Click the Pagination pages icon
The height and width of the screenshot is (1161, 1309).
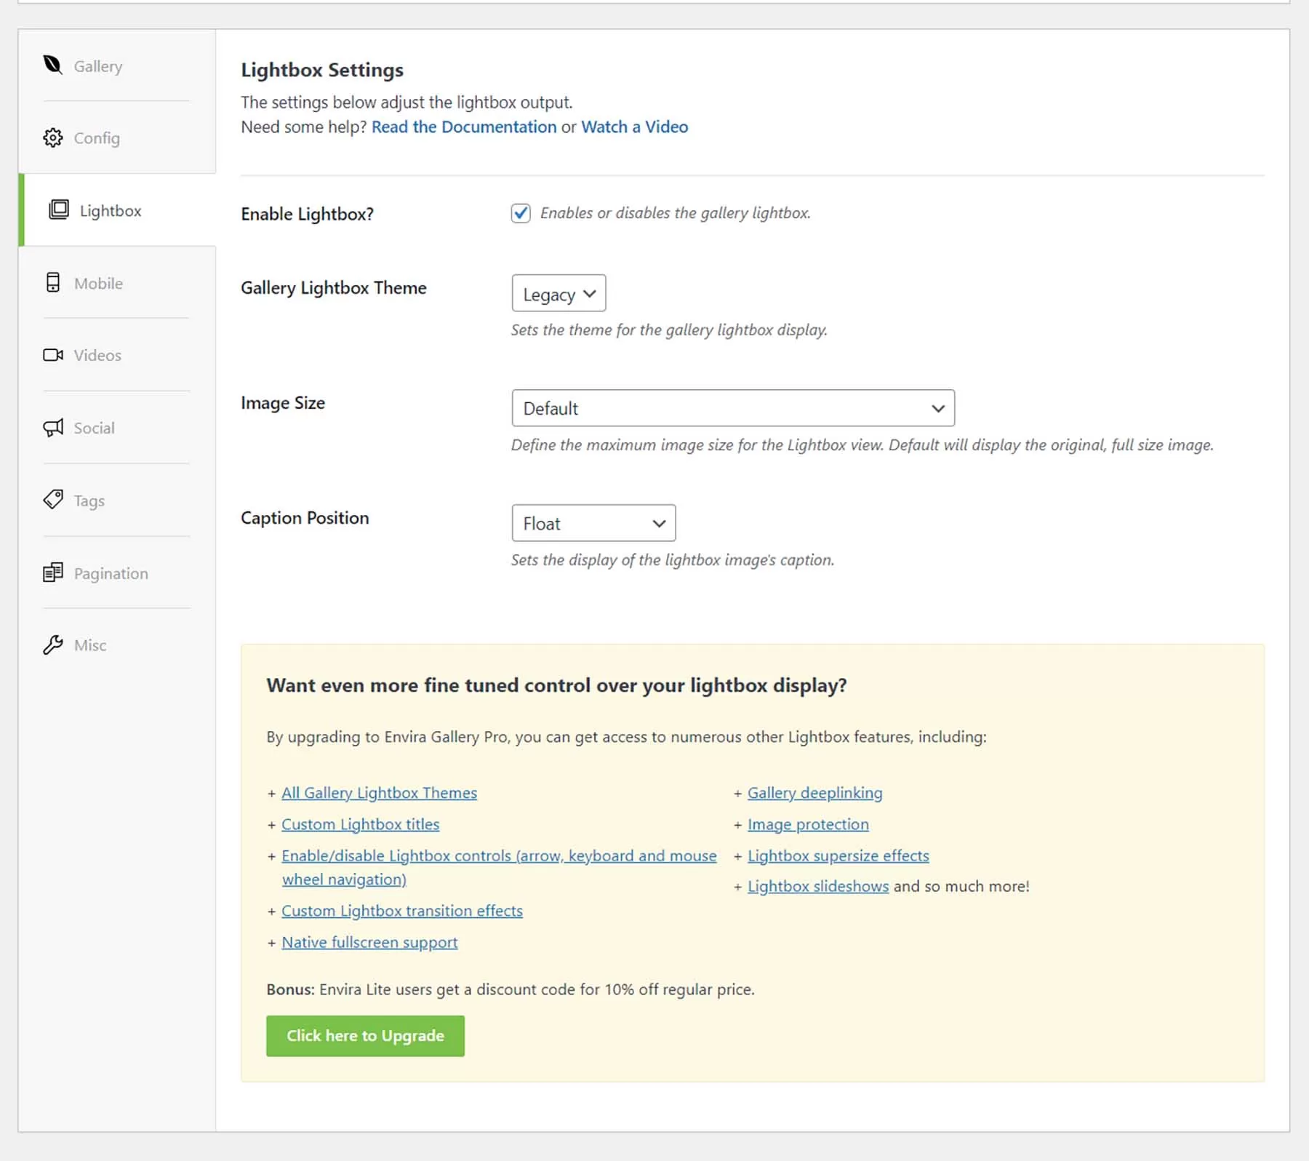click(x=52, y=572)
